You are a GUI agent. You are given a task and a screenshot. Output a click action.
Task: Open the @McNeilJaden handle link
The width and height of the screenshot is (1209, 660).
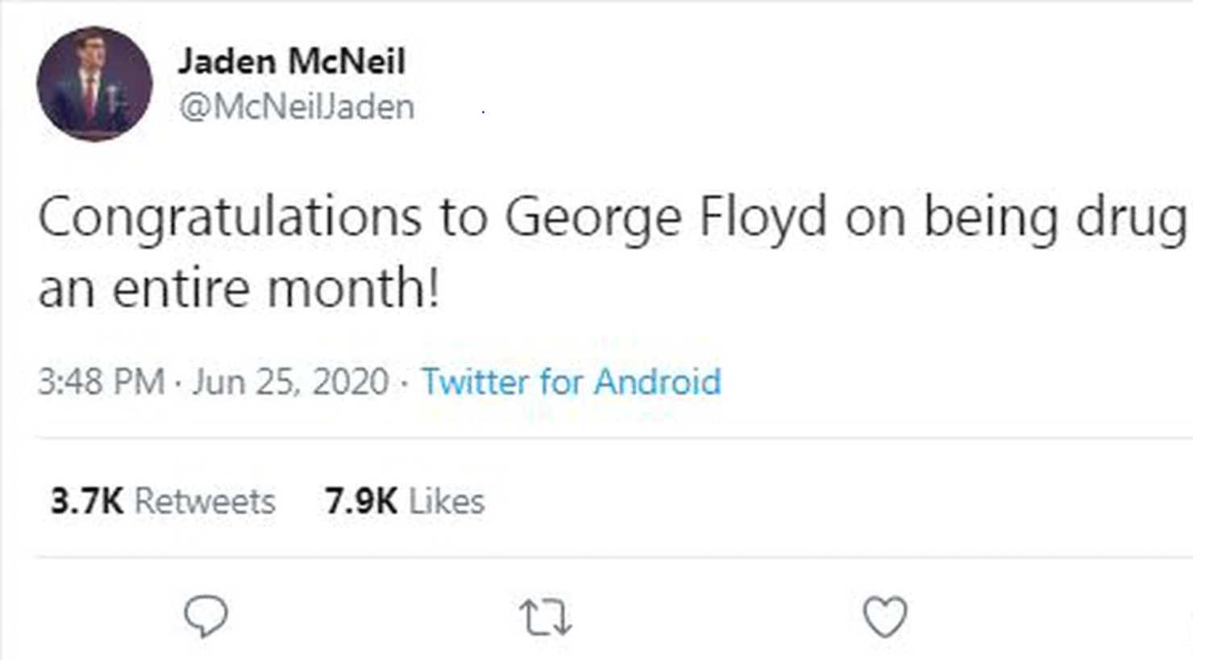click(297, 106)
